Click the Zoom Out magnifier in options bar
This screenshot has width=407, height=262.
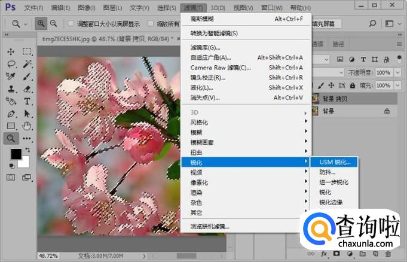tap(53, 23)
